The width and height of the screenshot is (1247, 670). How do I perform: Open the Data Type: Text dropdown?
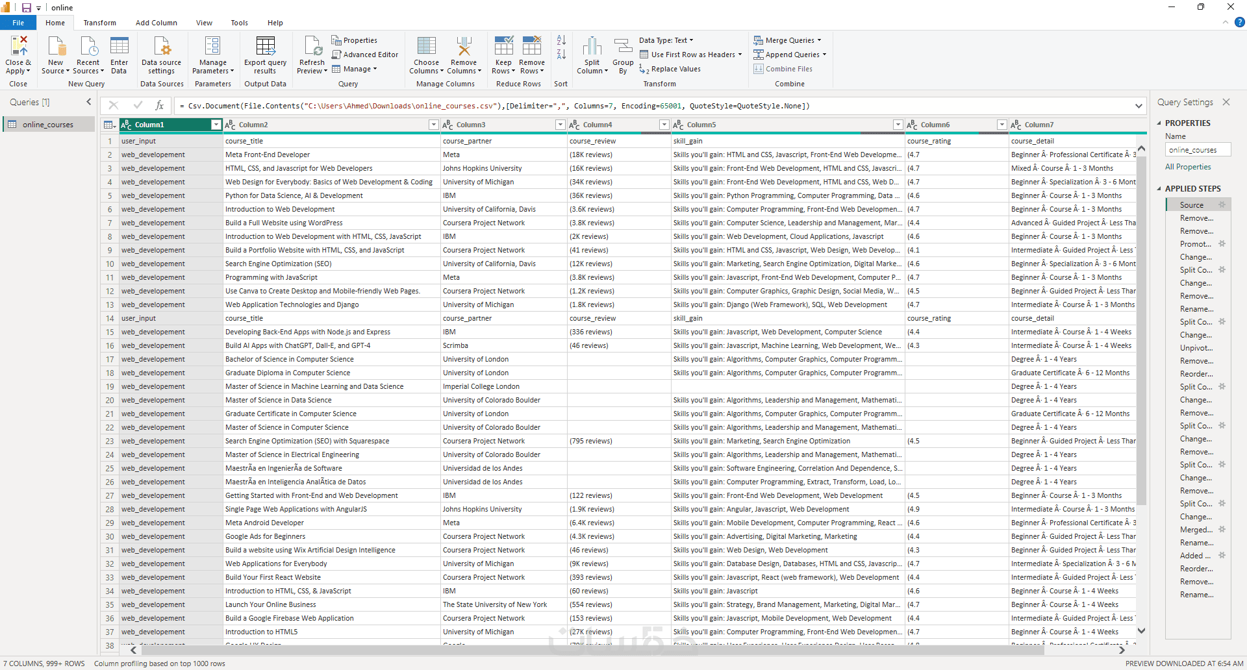666,40
